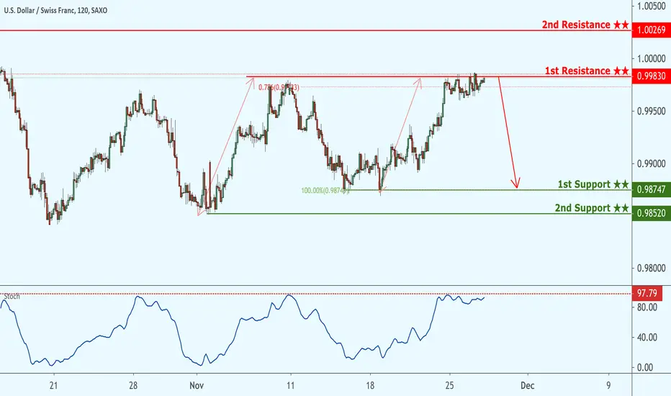Click the '28' date on time axis
Viewport: 671px width, 396px height.
(x=133, y=386)
